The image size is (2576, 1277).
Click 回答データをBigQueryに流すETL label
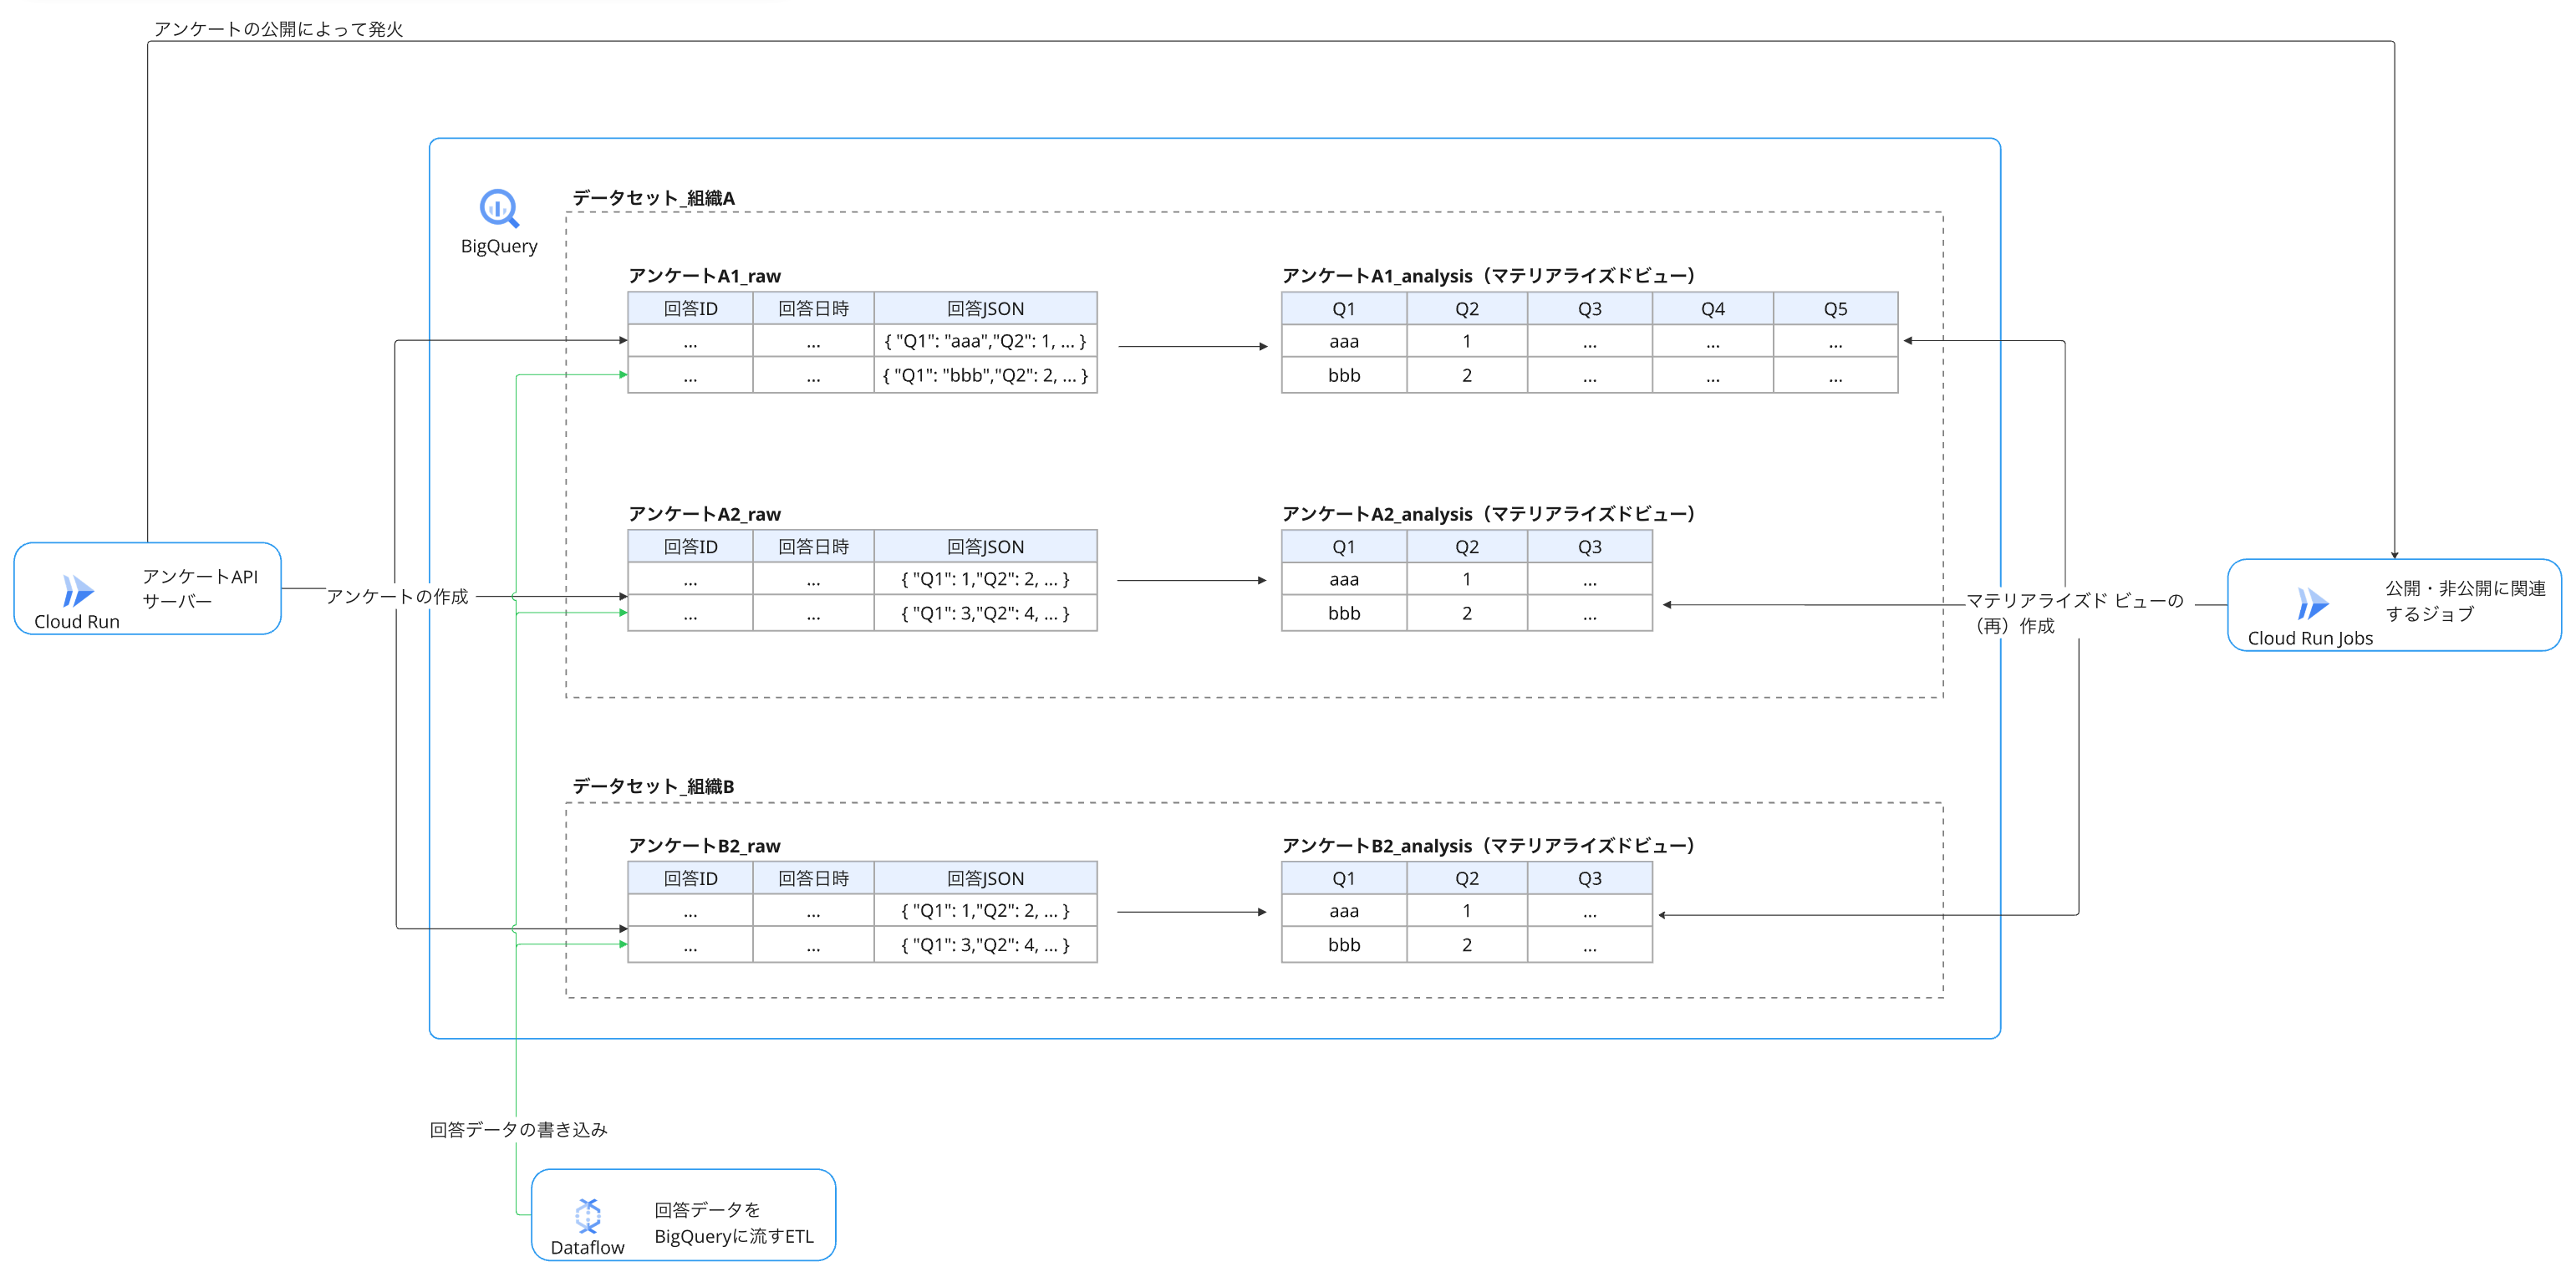pos(733,1222)
